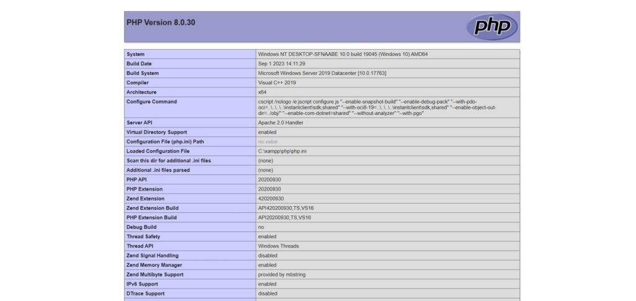Click the 'PHP Extension' label
This screenshot has width=636, height=301.
point(144,189)
